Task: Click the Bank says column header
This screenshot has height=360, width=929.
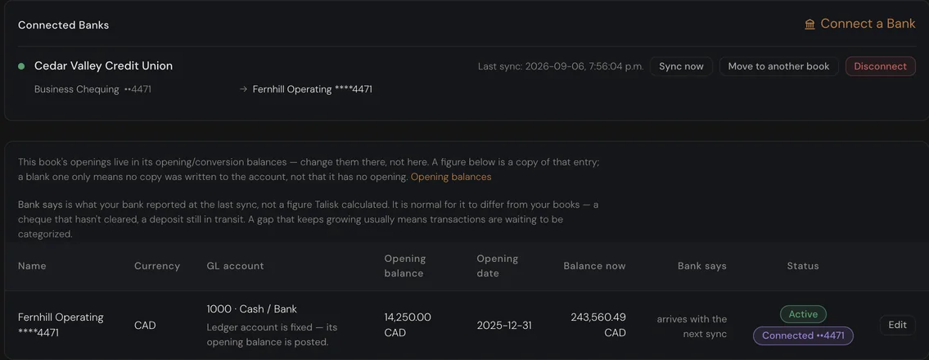Action: point(702,266)
